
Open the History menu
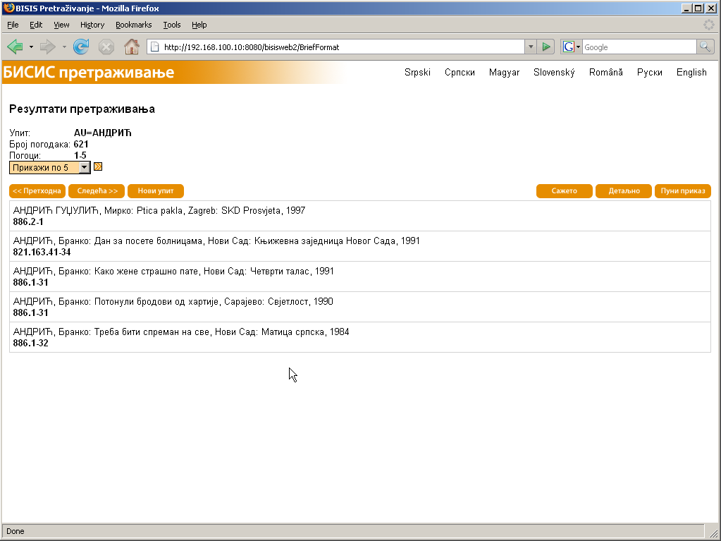pos(92,25)
